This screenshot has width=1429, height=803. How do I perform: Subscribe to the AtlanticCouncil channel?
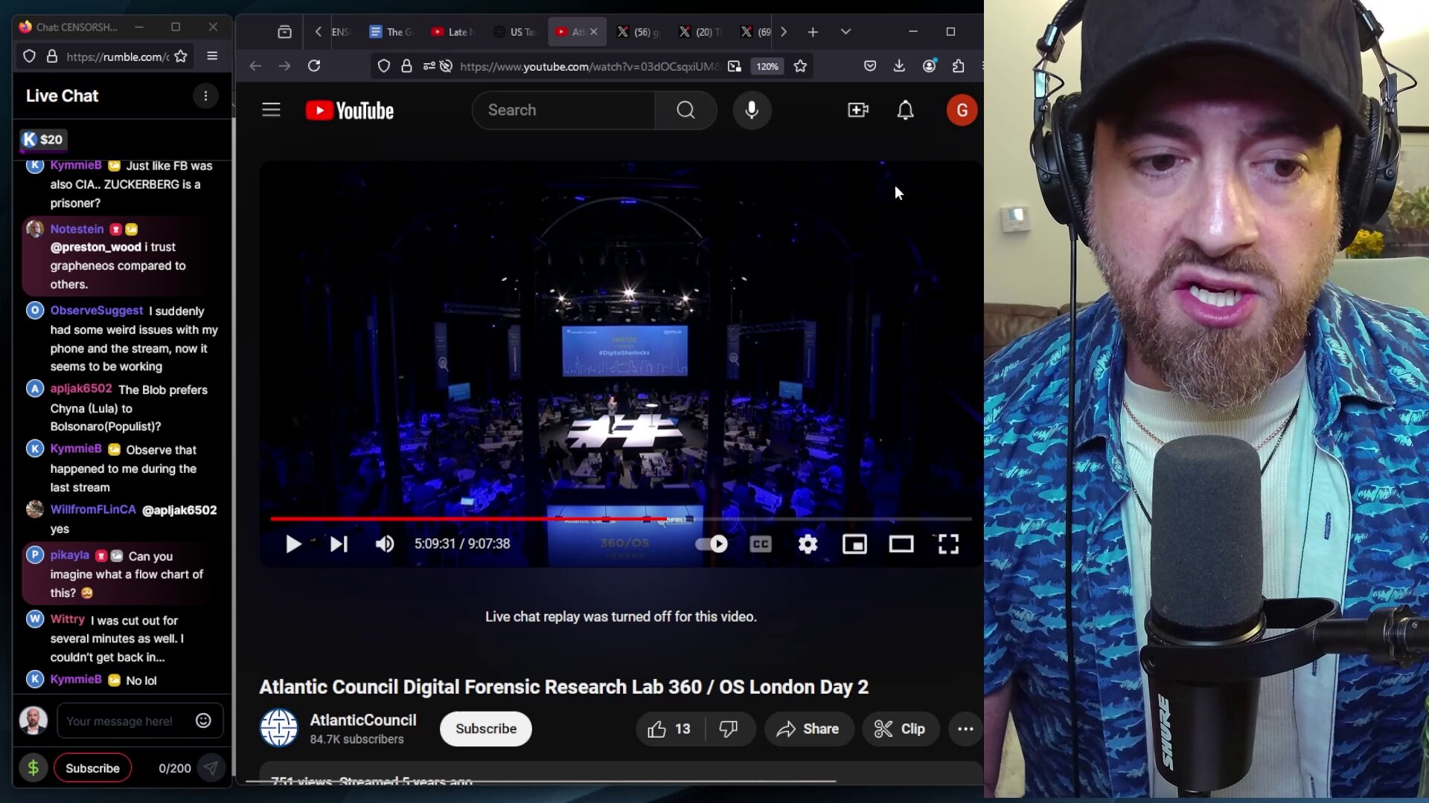(x=486, y=729)
